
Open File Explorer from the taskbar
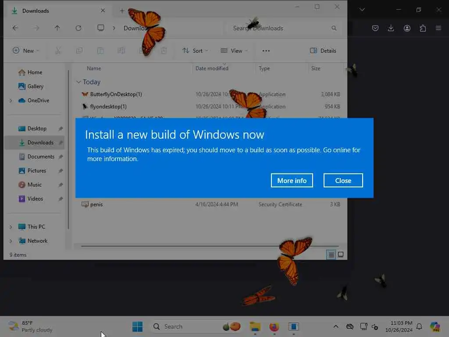point(255,326)
